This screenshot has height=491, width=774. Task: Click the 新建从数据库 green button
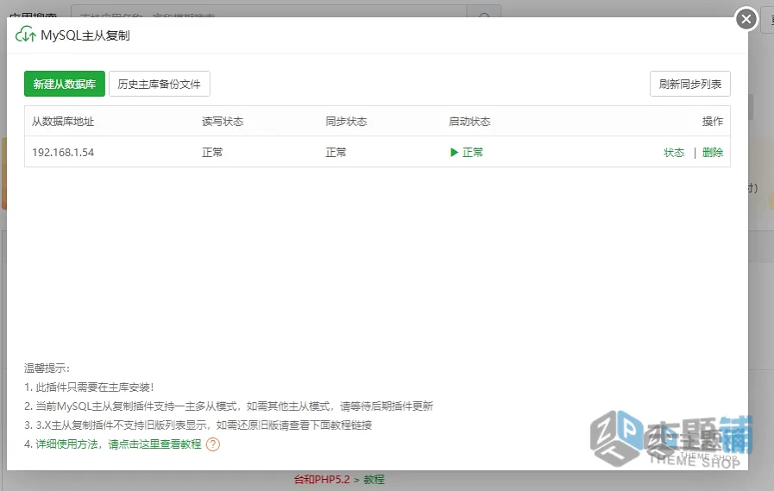(x=65, y=84)
